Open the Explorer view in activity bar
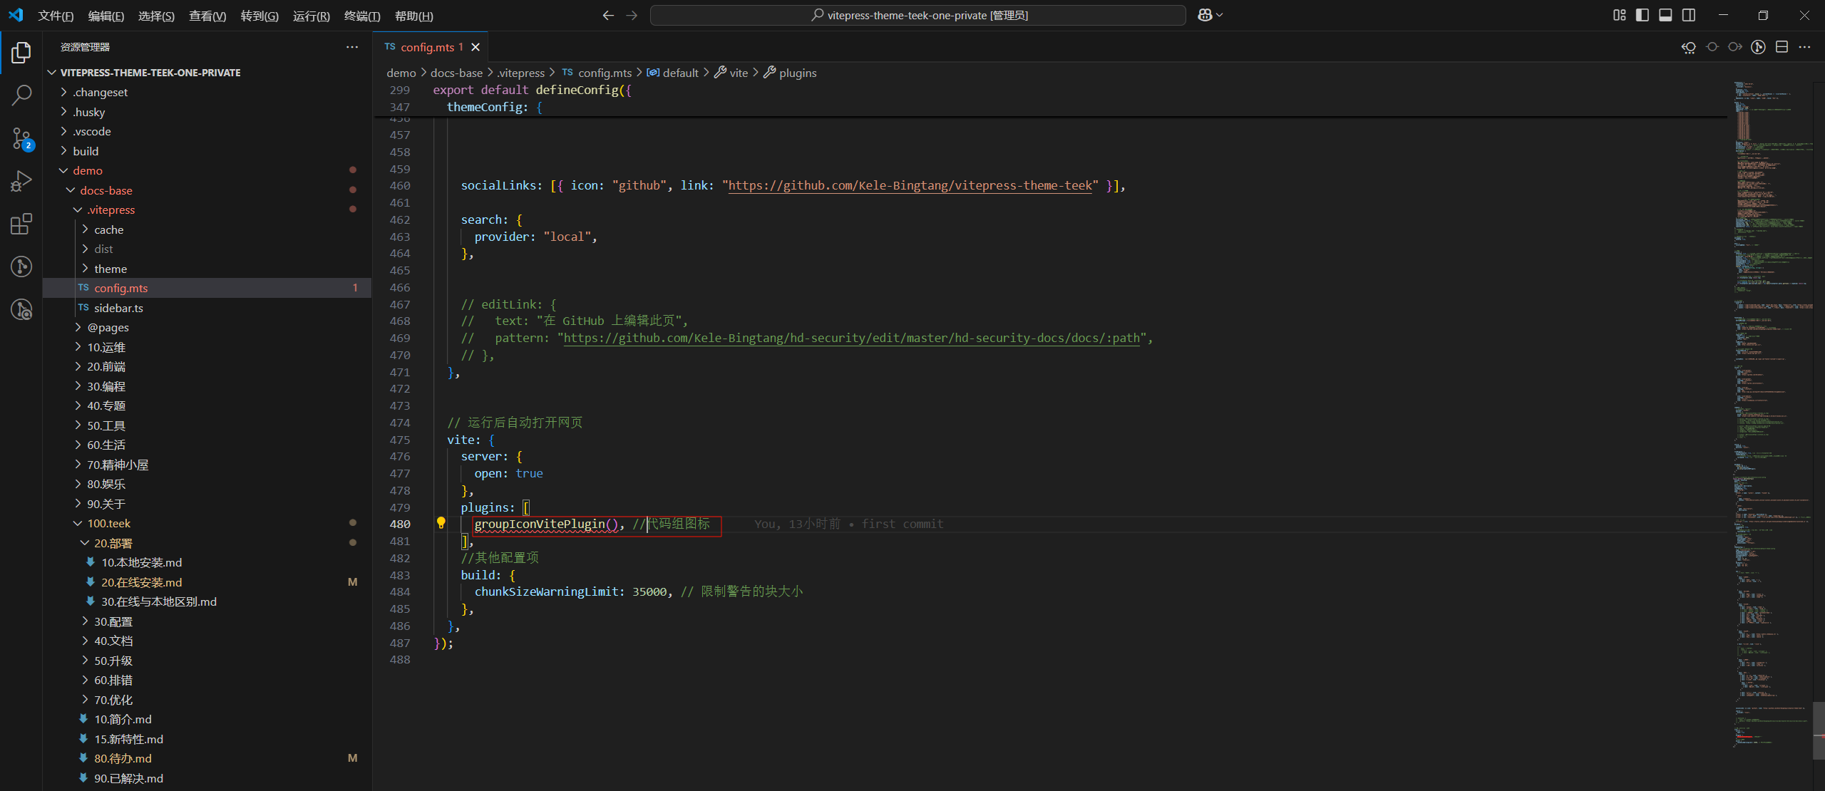This screenshot has width=1825, height=791. click(21, 53)
